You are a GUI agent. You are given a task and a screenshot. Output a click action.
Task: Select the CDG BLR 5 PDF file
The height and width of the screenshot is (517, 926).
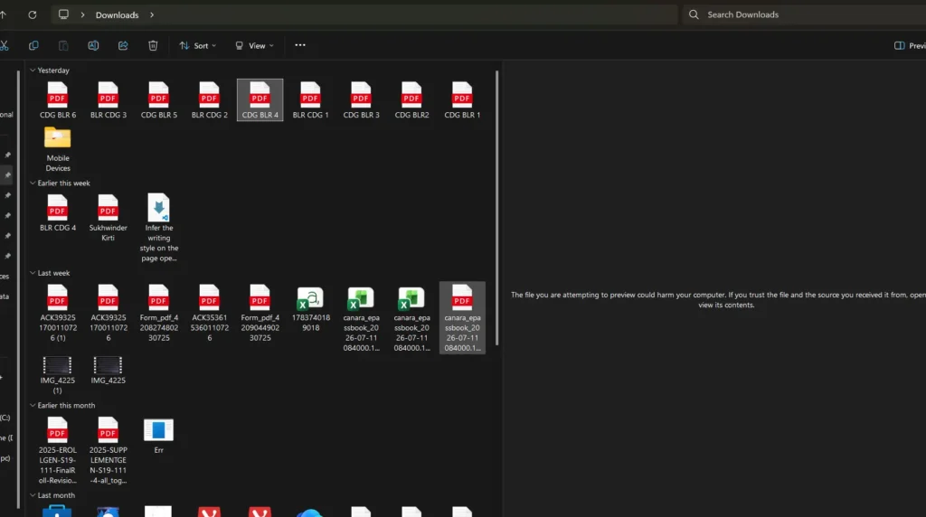[x=159, y=99]
